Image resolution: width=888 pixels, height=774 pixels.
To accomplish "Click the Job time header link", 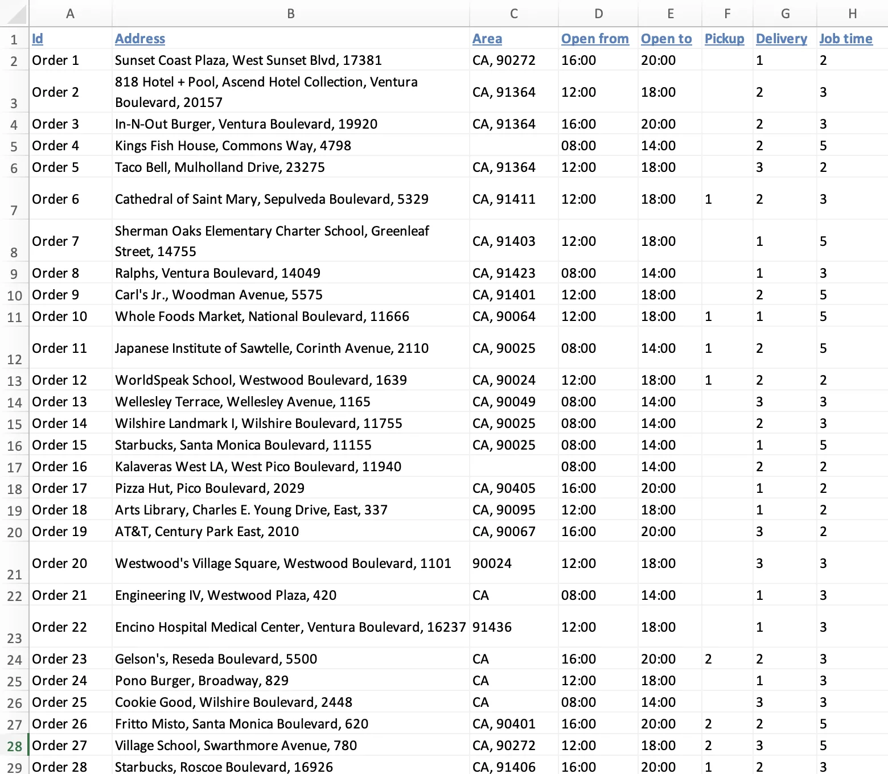I will (x=846, y=39).
